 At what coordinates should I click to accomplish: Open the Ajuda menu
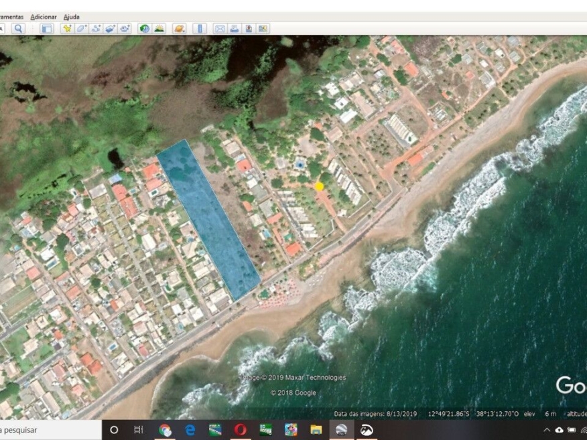(x=71, y=17)
